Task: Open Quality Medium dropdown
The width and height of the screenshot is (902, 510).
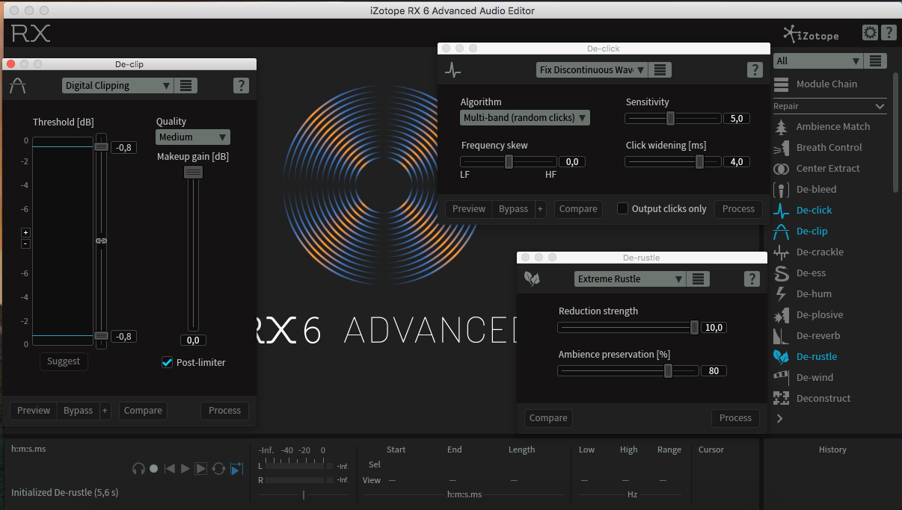Action: [x=193, y=137]
